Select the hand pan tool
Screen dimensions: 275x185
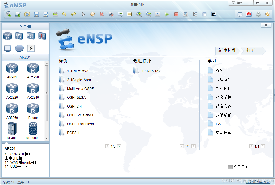[x=92, y=14]
